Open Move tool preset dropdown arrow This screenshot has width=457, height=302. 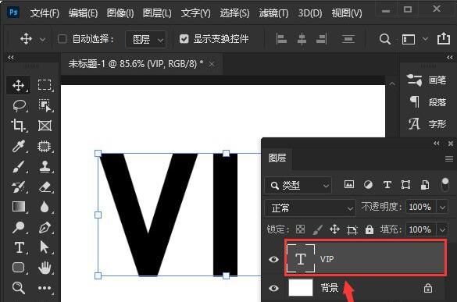pos(42,39)
